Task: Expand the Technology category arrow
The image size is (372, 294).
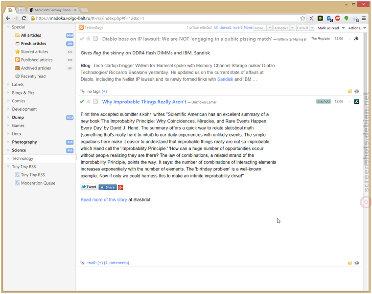Action: [x=8, y=158]
